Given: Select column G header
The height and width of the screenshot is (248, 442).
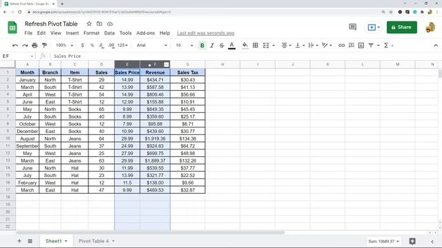Looking at the screenshot, I should point(187,64).
